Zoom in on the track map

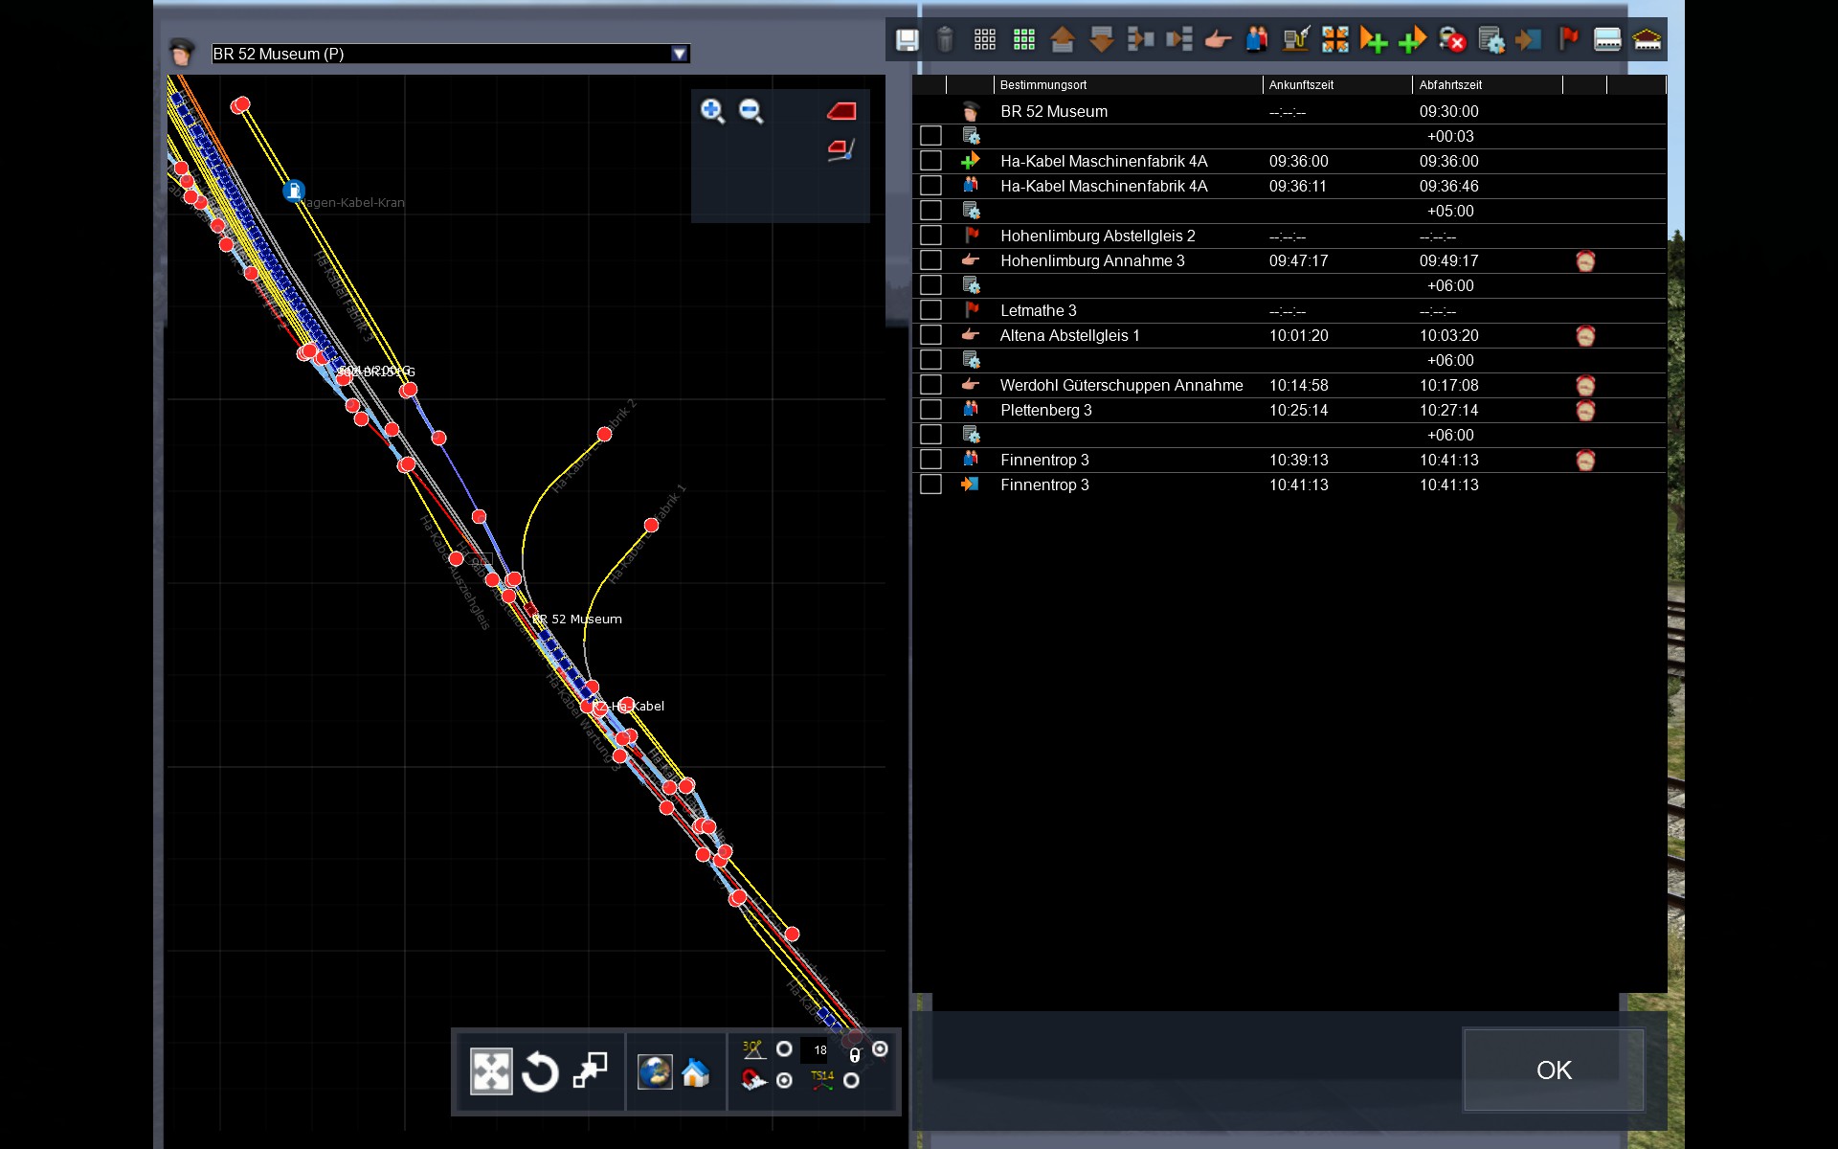point(712,111)
